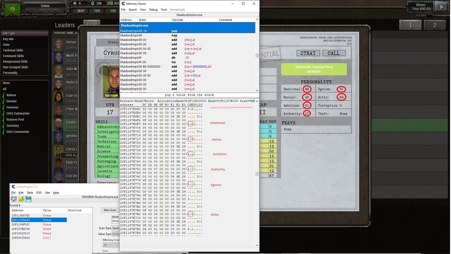Select Vida W's portrait in Leaders list
451x254 pixels.
point(59,71)
